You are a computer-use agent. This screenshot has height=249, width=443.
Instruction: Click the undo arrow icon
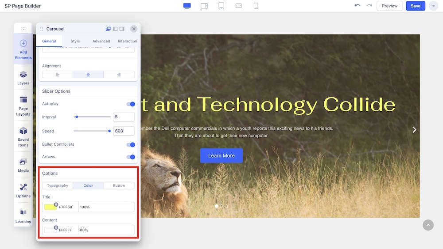click(x=358, y=6)
